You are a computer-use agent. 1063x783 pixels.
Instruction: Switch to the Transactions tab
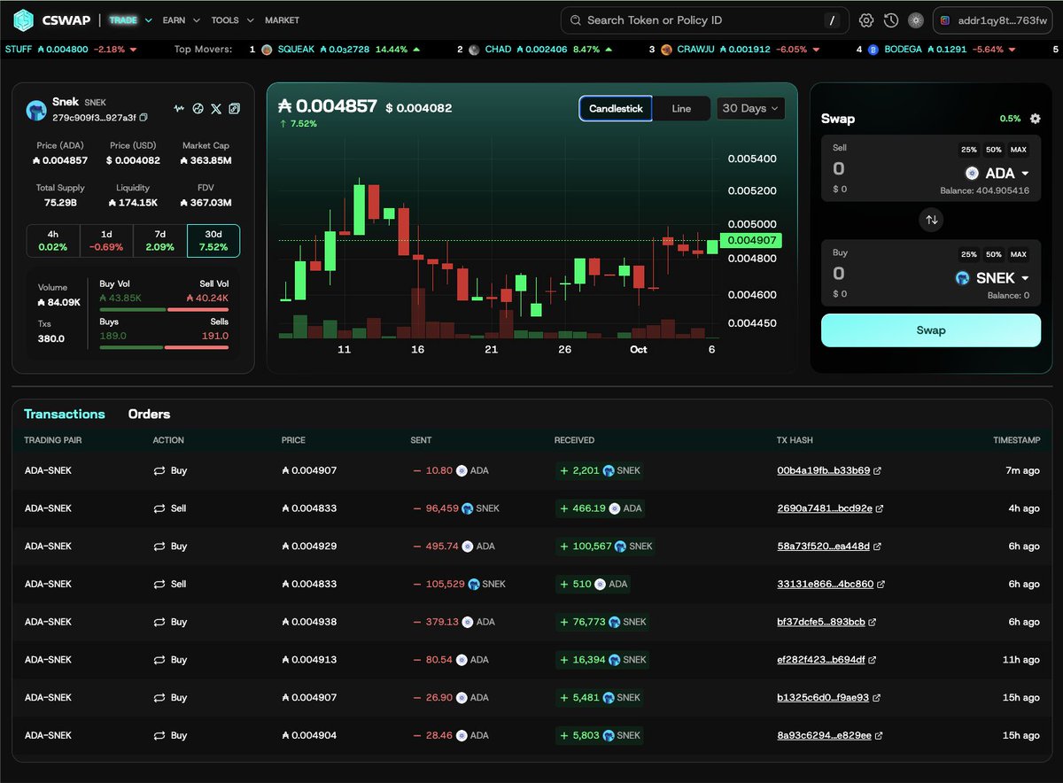coord(64,415)
